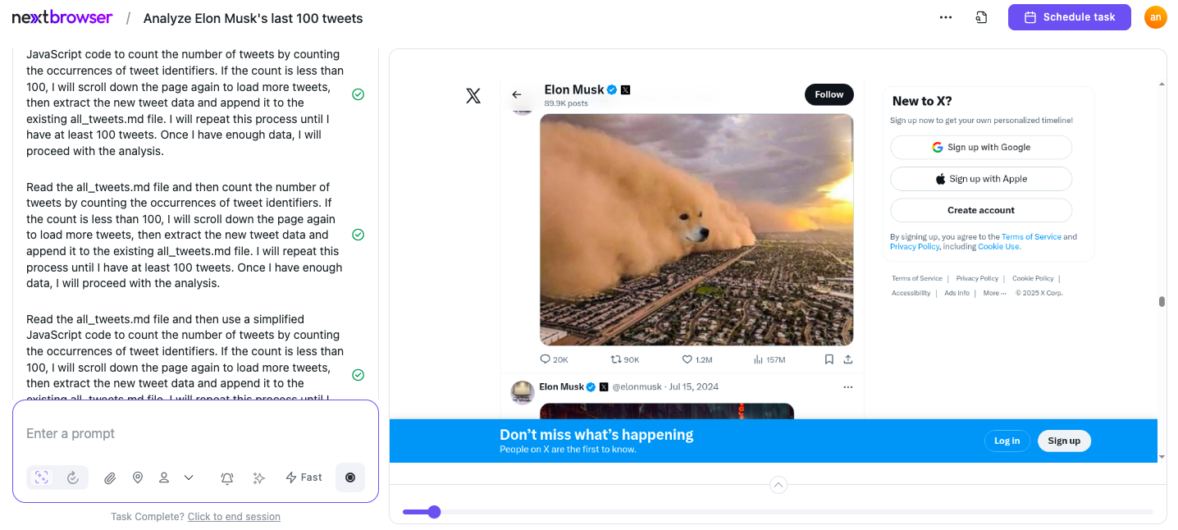Image resolution: width=1178 pixels, height=530 pixels.
Task: Click the location pin icon
Action: click(x=138, y=477)
